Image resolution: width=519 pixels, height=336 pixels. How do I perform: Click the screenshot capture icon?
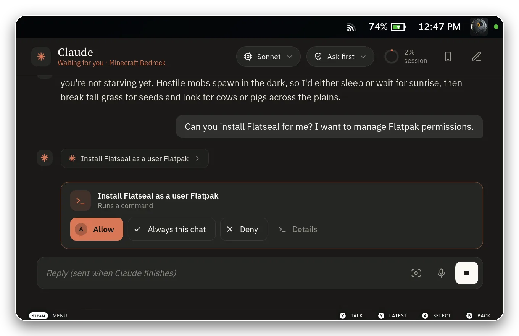tap(416, 273)
